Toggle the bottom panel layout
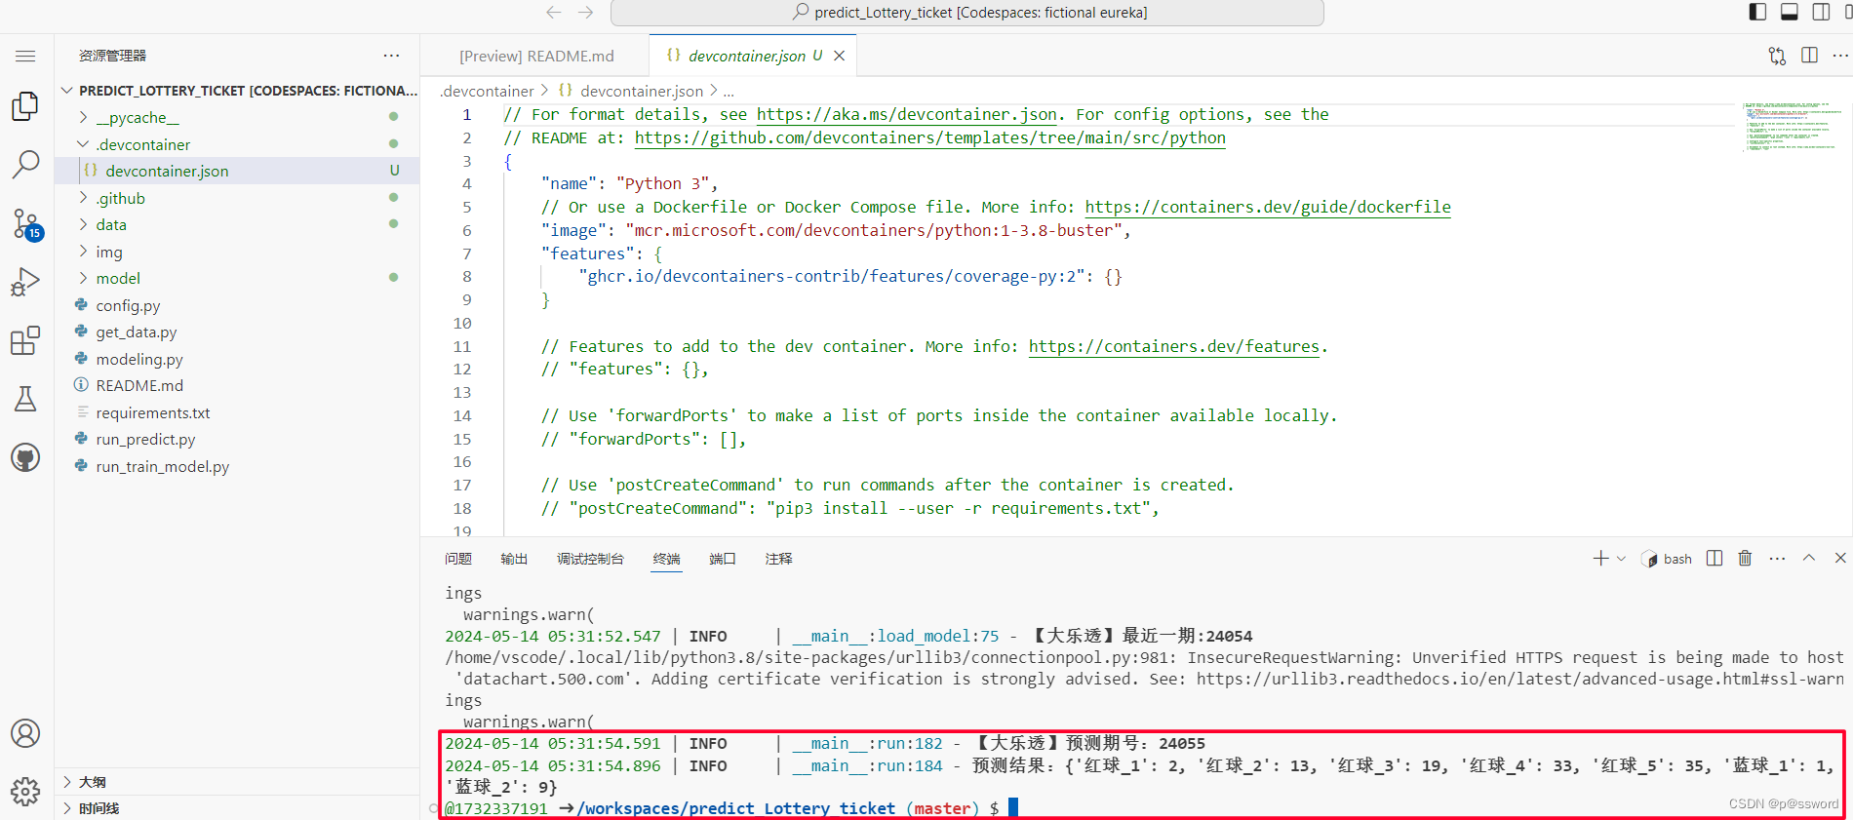 tap(1790, 12)
